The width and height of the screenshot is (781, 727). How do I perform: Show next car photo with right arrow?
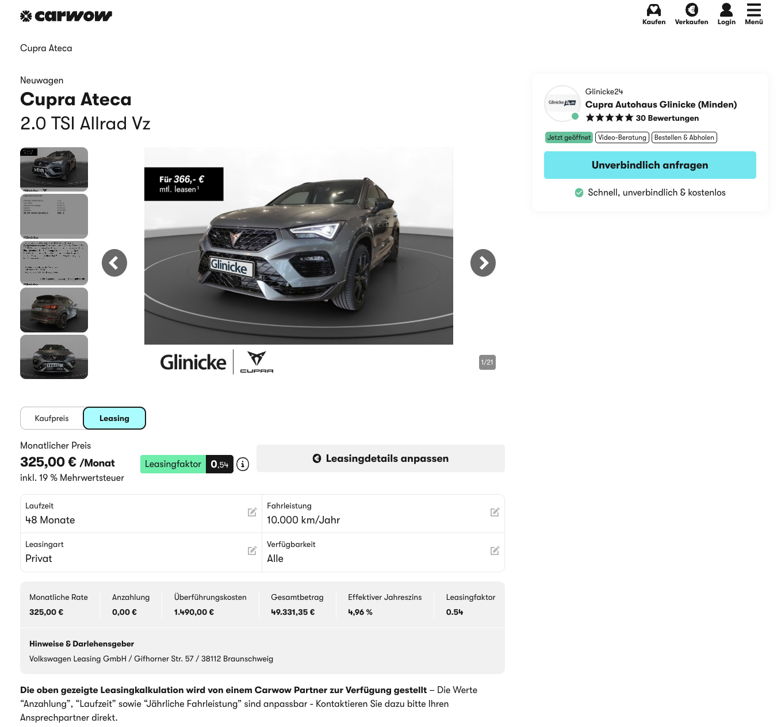coord(483,263)
